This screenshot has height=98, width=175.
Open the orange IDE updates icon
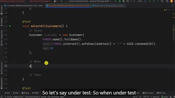click(171, 1)
